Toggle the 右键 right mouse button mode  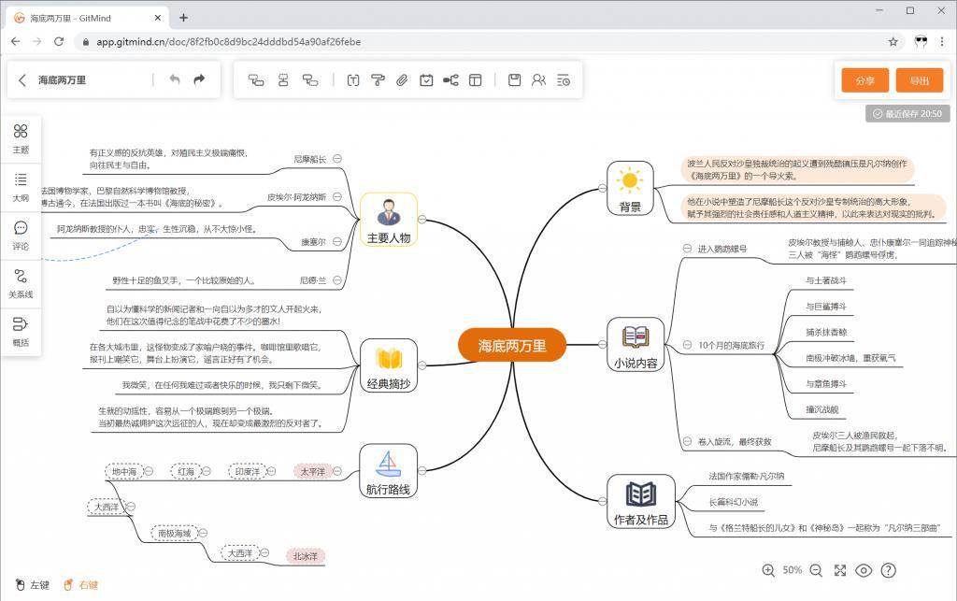coord(80,585)
